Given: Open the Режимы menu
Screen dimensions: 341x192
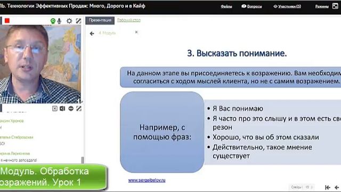Looking at the screenshot, I should 322,6.
